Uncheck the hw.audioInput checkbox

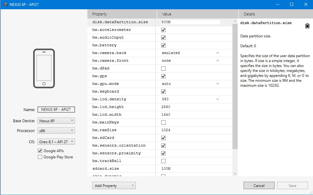click(x=163, y=38)
